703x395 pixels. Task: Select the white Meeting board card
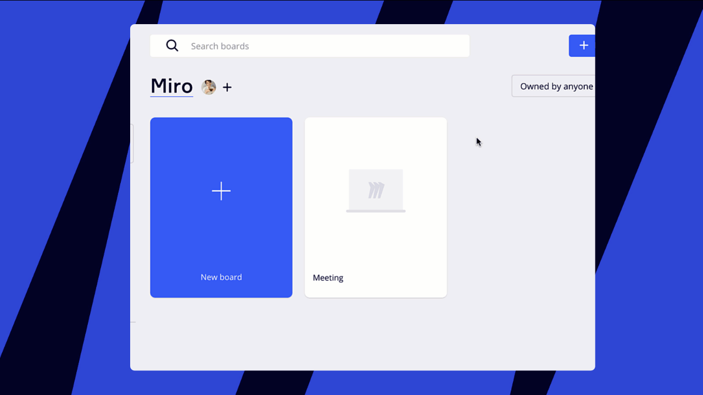(x=376, y=207)
